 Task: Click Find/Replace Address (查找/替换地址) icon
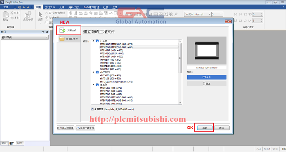point(47,13)
